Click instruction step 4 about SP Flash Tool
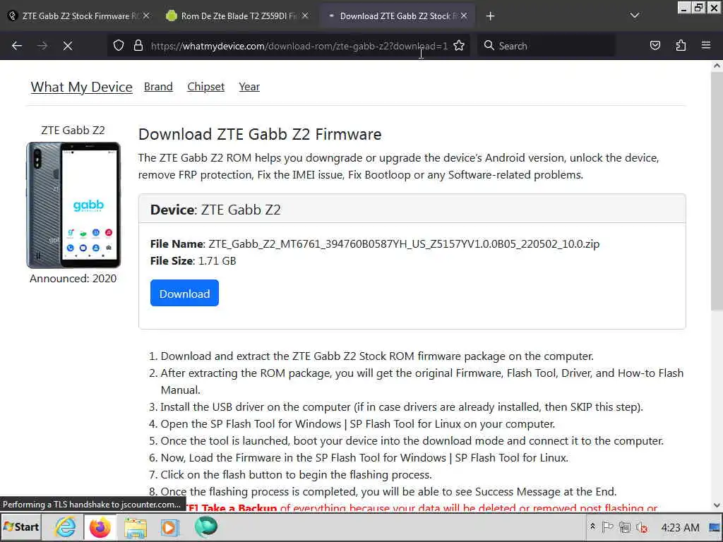This screenshot has width=723, height=542. (x=357, y=424)
